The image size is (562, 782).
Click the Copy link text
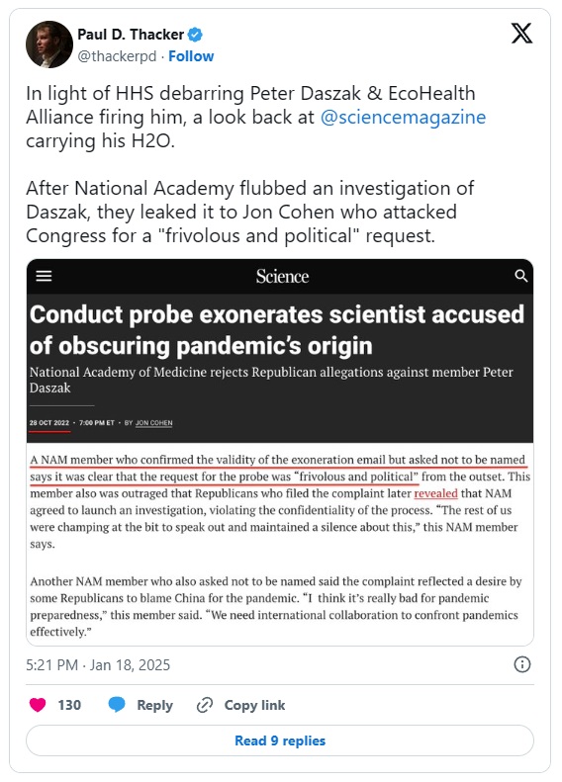click(254, 705)
